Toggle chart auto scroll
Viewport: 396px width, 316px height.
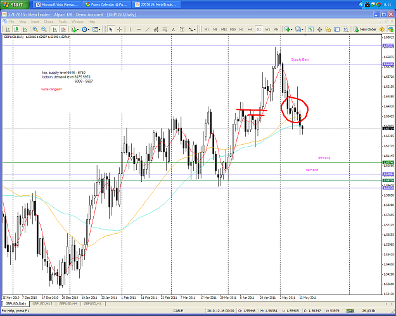coord(54,30)
